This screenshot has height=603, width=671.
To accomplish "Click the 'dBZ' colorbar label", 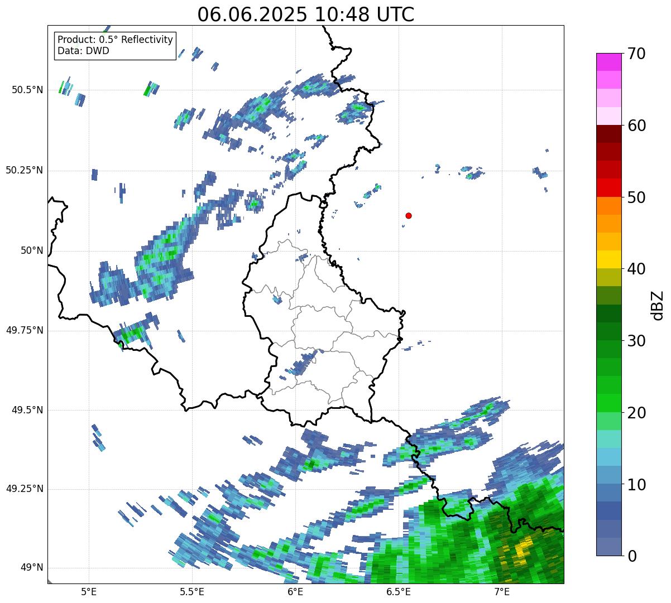I will (x=658, y=305).
